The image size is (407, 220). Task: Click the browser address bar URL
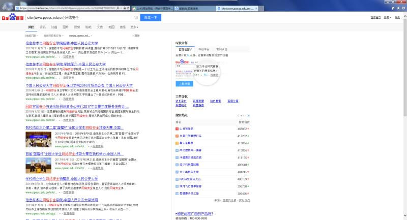click(x=68, y=8)
